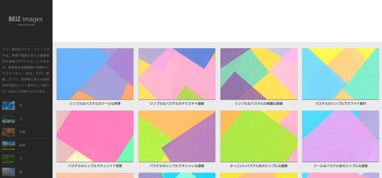Select the 風景 sidebar category label
This screenshot has height=178, width=382.
[22, 145]
